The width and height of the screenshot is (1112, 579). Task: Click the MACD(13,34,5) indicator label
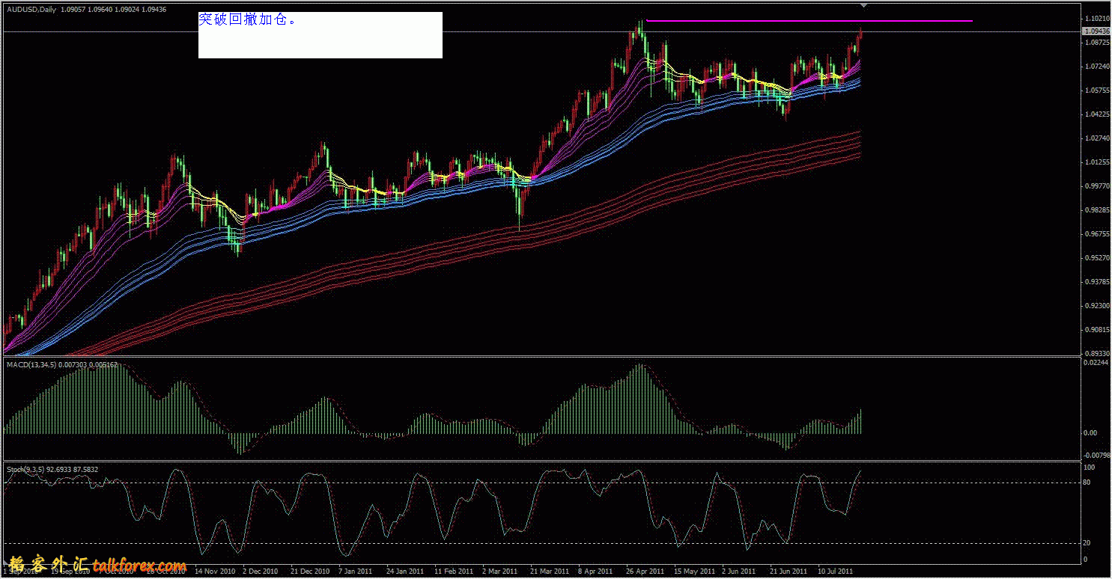click(31, 364)
